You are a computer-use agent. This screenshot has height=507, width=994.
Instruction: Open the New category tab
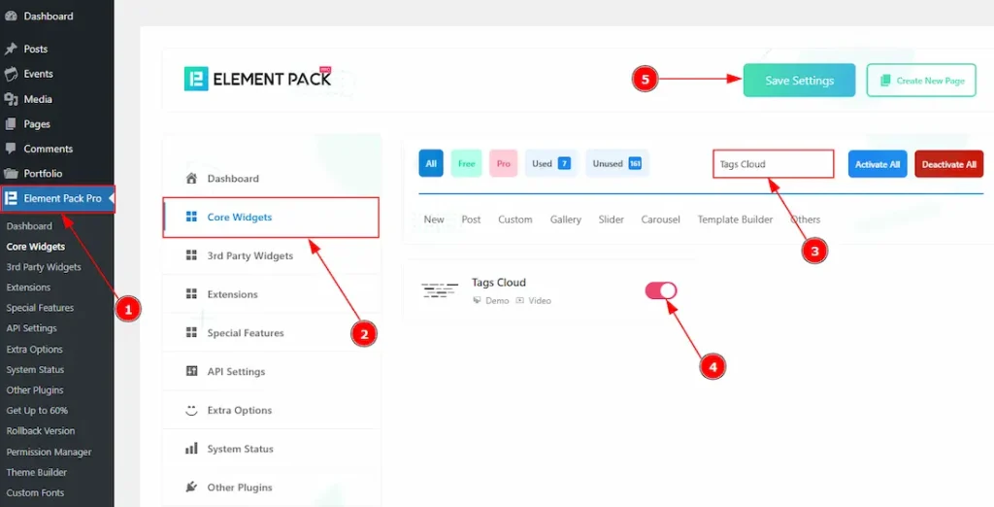tap(434, 220)
